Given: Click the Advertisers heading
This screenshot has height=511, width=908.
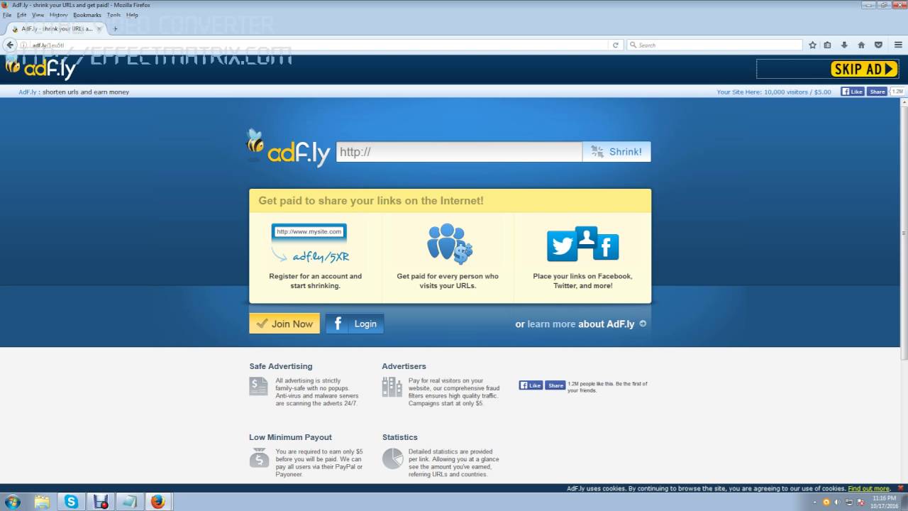Looking at the screenshot, I should click(x=404, y=366).
